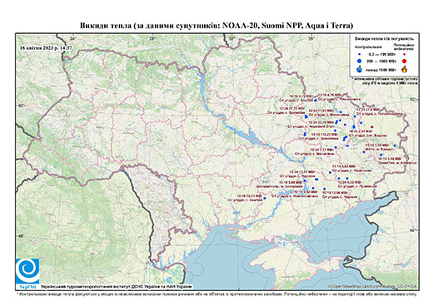Click the orange flame icon in legend
Image resolution: width=433 pixels, height=306 pixels.
pyautogui.click(x=405, y=69)
